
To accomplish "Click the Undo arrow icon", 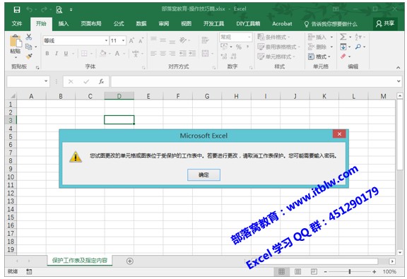I will 30,10.
